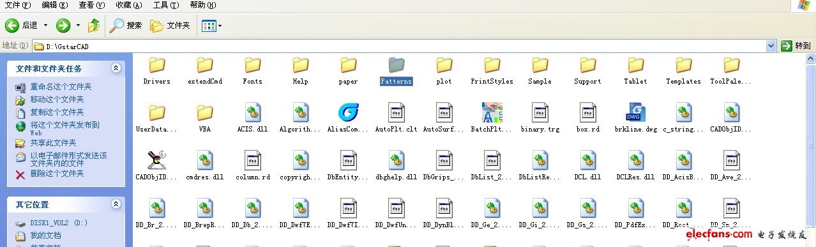Click 以电子邮件形式发送该文件夹内的文件 link
This screenshot has width=816, height=247.
[x=68, y=159]
